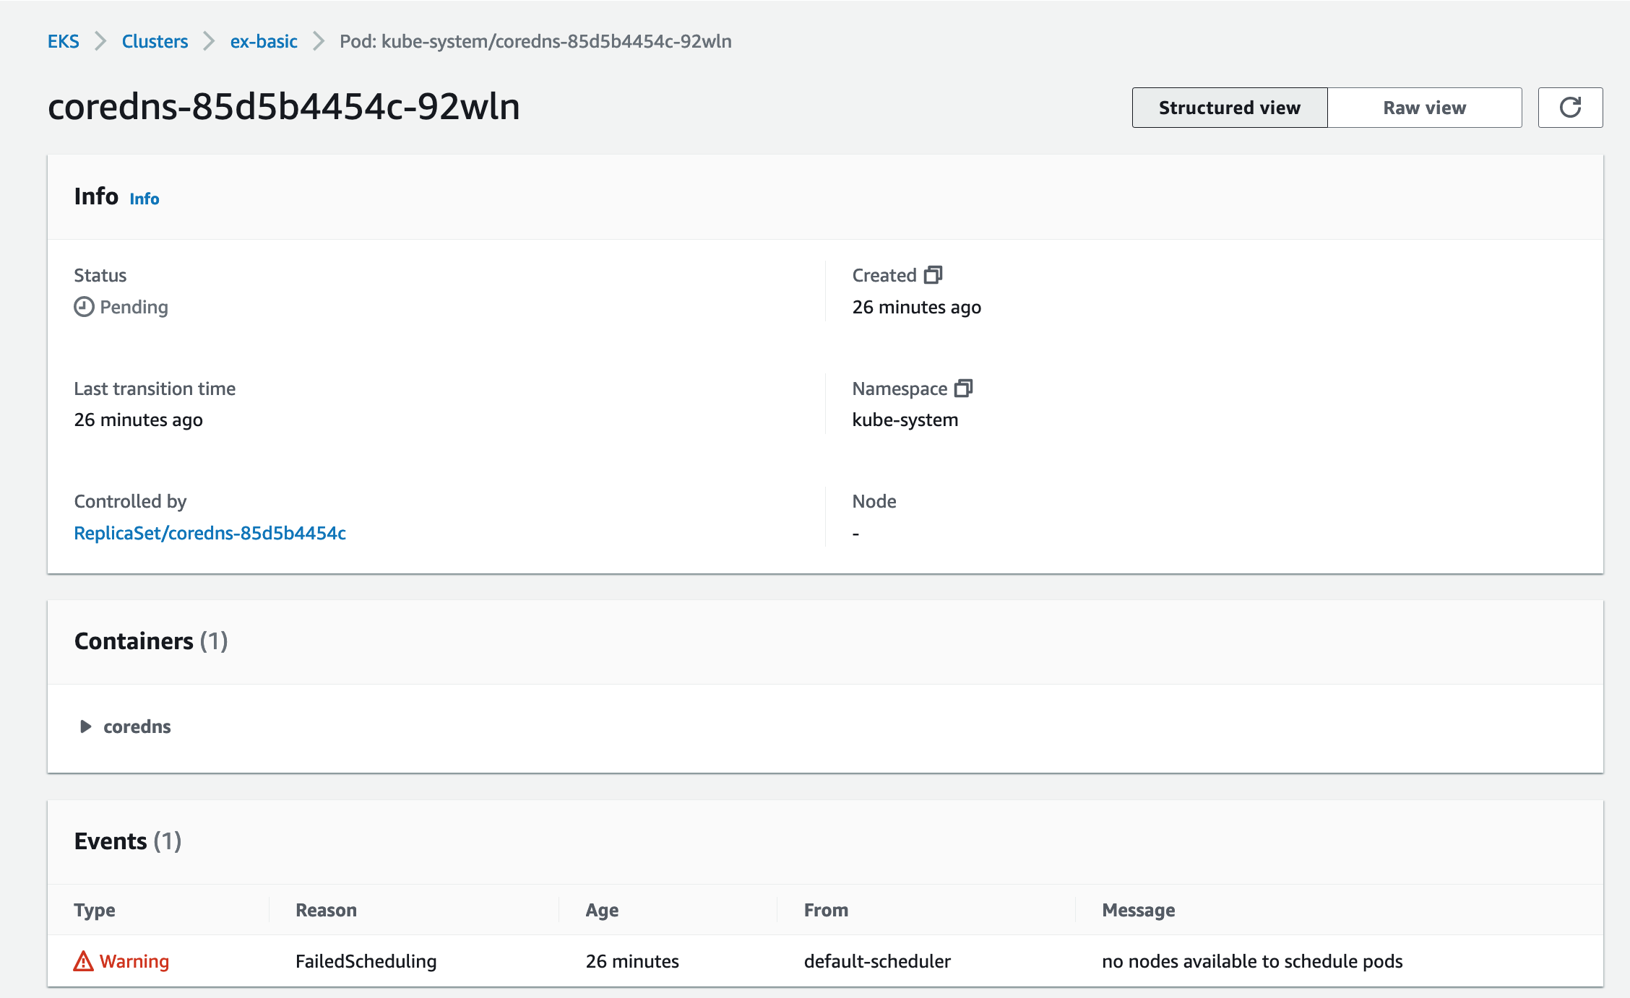The width and height of the screenshot is (1630, 998).
Task: Open ReplicaSet/coredns-85d5b4454c link
Action: (x=209, y=533)
